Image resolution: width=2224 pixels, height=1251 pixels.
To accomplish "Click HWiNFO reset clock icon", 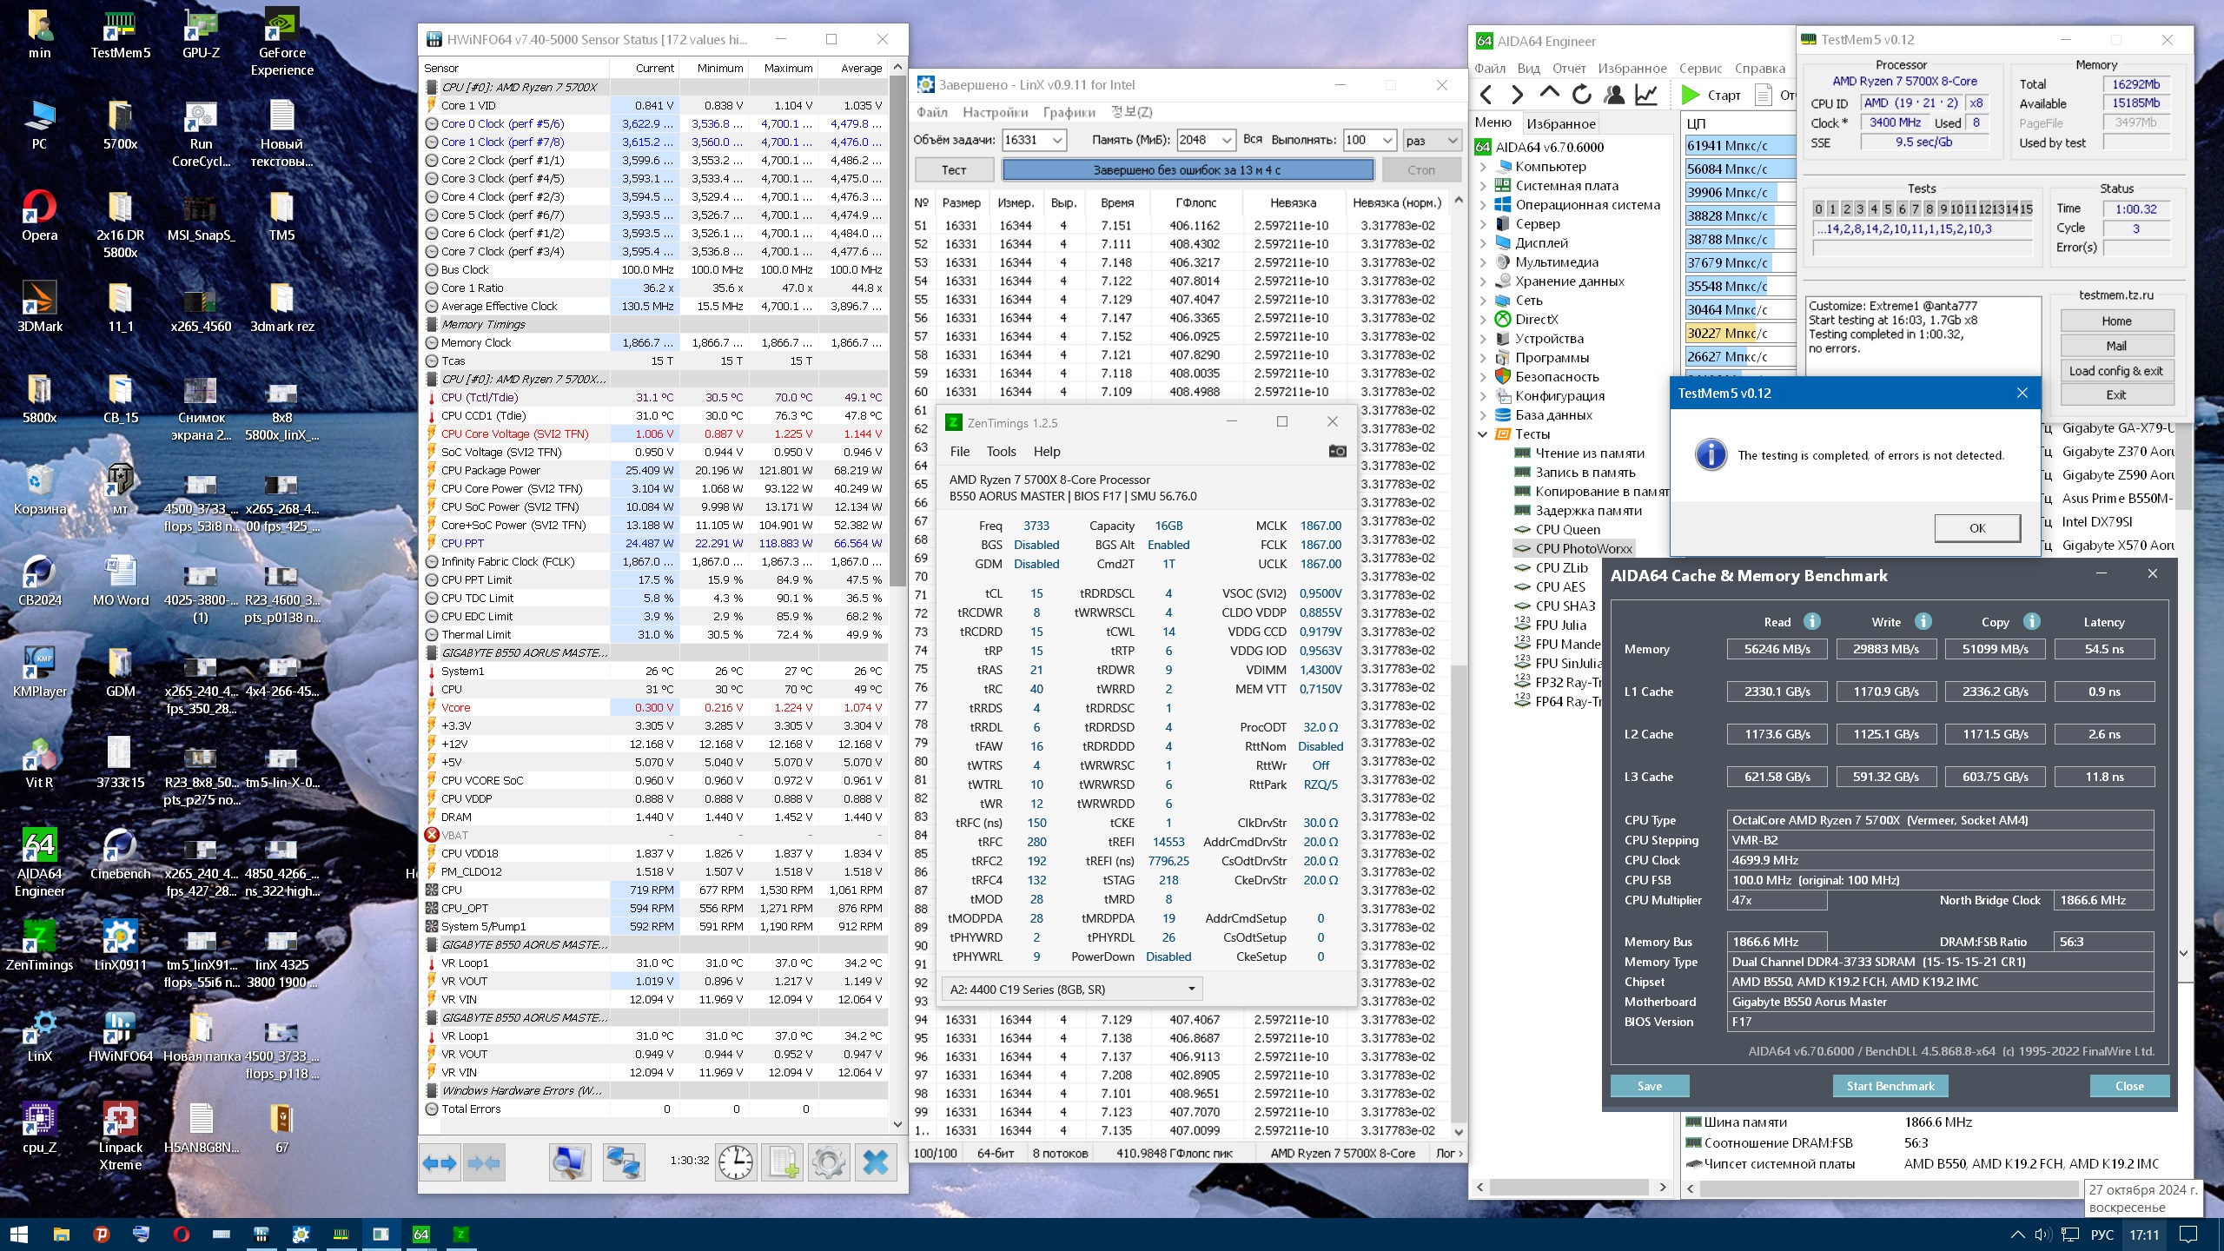I will click(x=735, y=1162).
